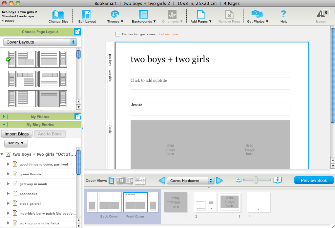This screenshot has height=228, width=335.
Task: Select the Front Cover thumbnail
Action: (x=136, y=202)
